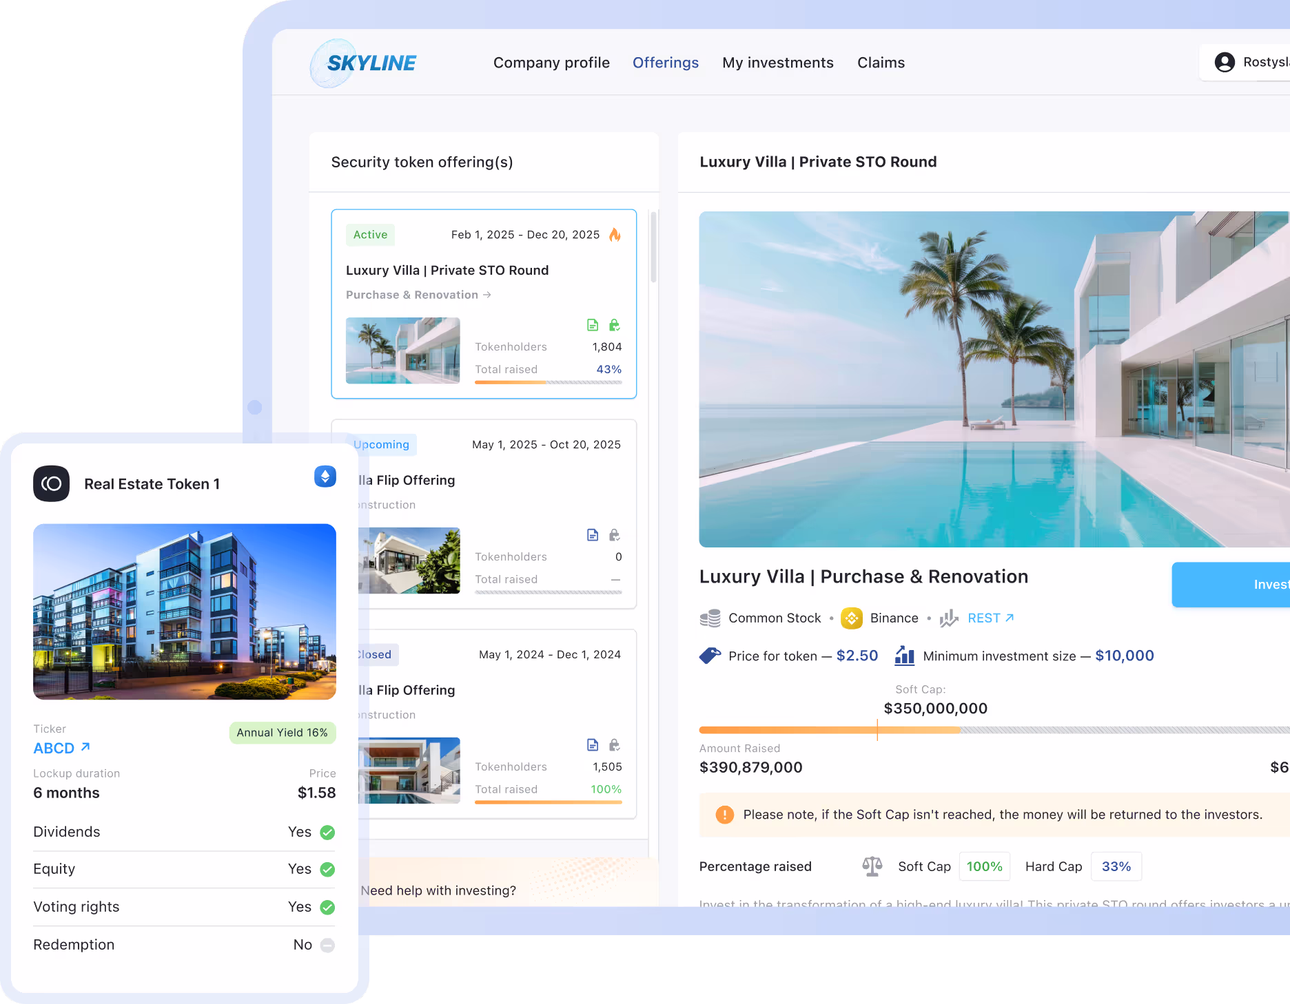Click the large Luxury Villa hero image
Image resolution: width=1290 pixels, height=1004 pixels.
[994, 379]
